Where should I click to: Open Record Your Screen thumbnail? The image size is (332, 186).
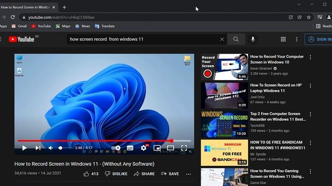point(225,67)
